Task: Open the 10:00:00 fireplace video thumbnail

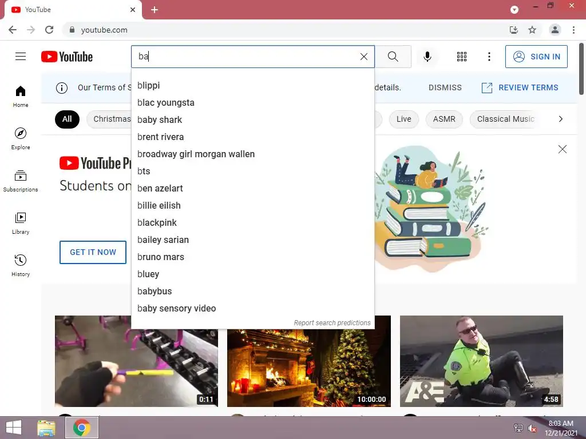Action: pos(309,368)
